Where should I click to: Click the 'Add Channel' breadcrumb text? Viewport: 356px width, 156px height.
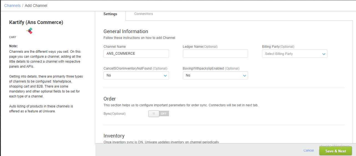pyautogui.click(x=36, y=6)
